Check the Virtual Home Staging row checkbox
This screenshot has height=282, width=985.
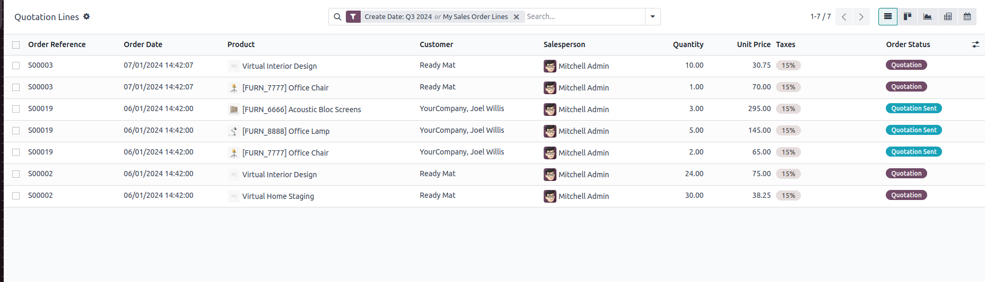click(16, 196)
